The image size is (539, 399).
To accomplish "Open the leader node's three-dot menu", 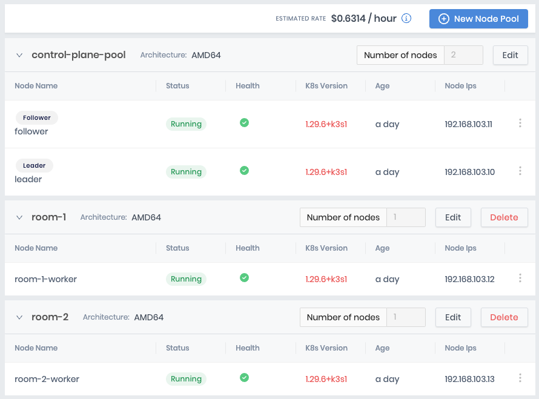I will [520, 171].
